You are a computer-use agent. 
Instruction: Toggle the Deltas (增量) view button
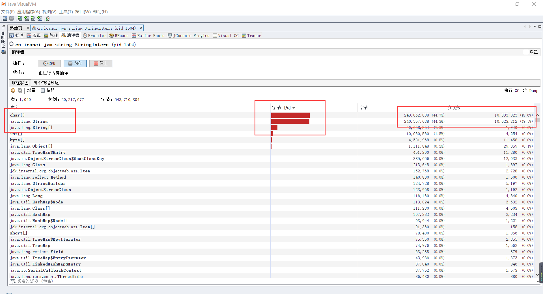(31, 91)
